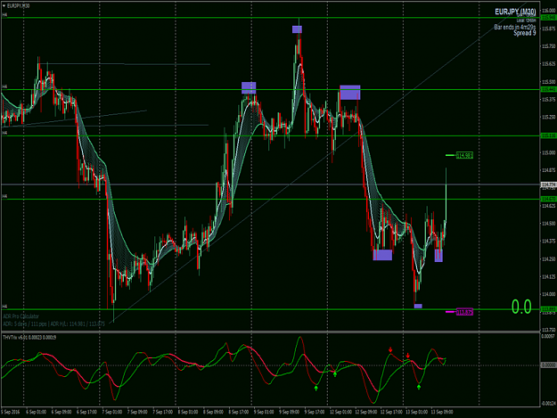Click the 116.000 price scale label

click(x=548, y=11)
